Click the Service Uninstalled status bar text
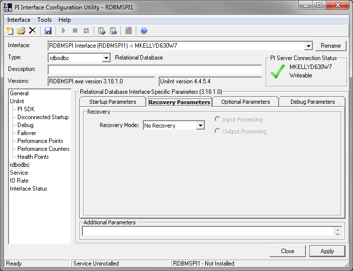This screenshot has width=353, height=271. 96,264
